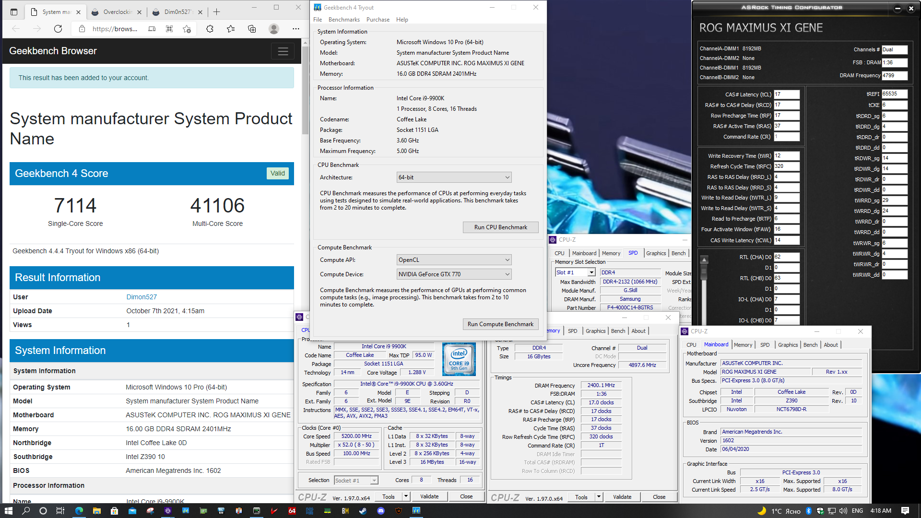921x518 pixels.
Task: Open AIDA64 from the taskbar
Action: [x=292, y=511]
